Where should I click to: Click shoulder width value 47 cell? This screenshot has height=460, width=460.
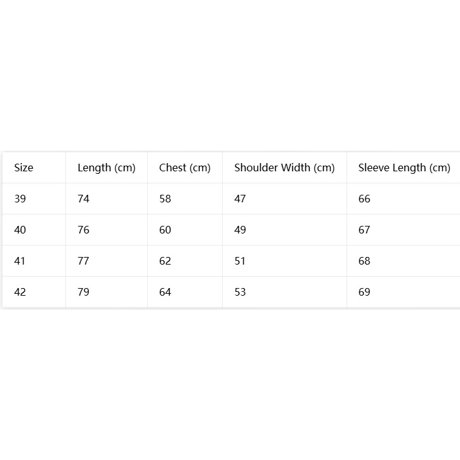coord(285,199)
